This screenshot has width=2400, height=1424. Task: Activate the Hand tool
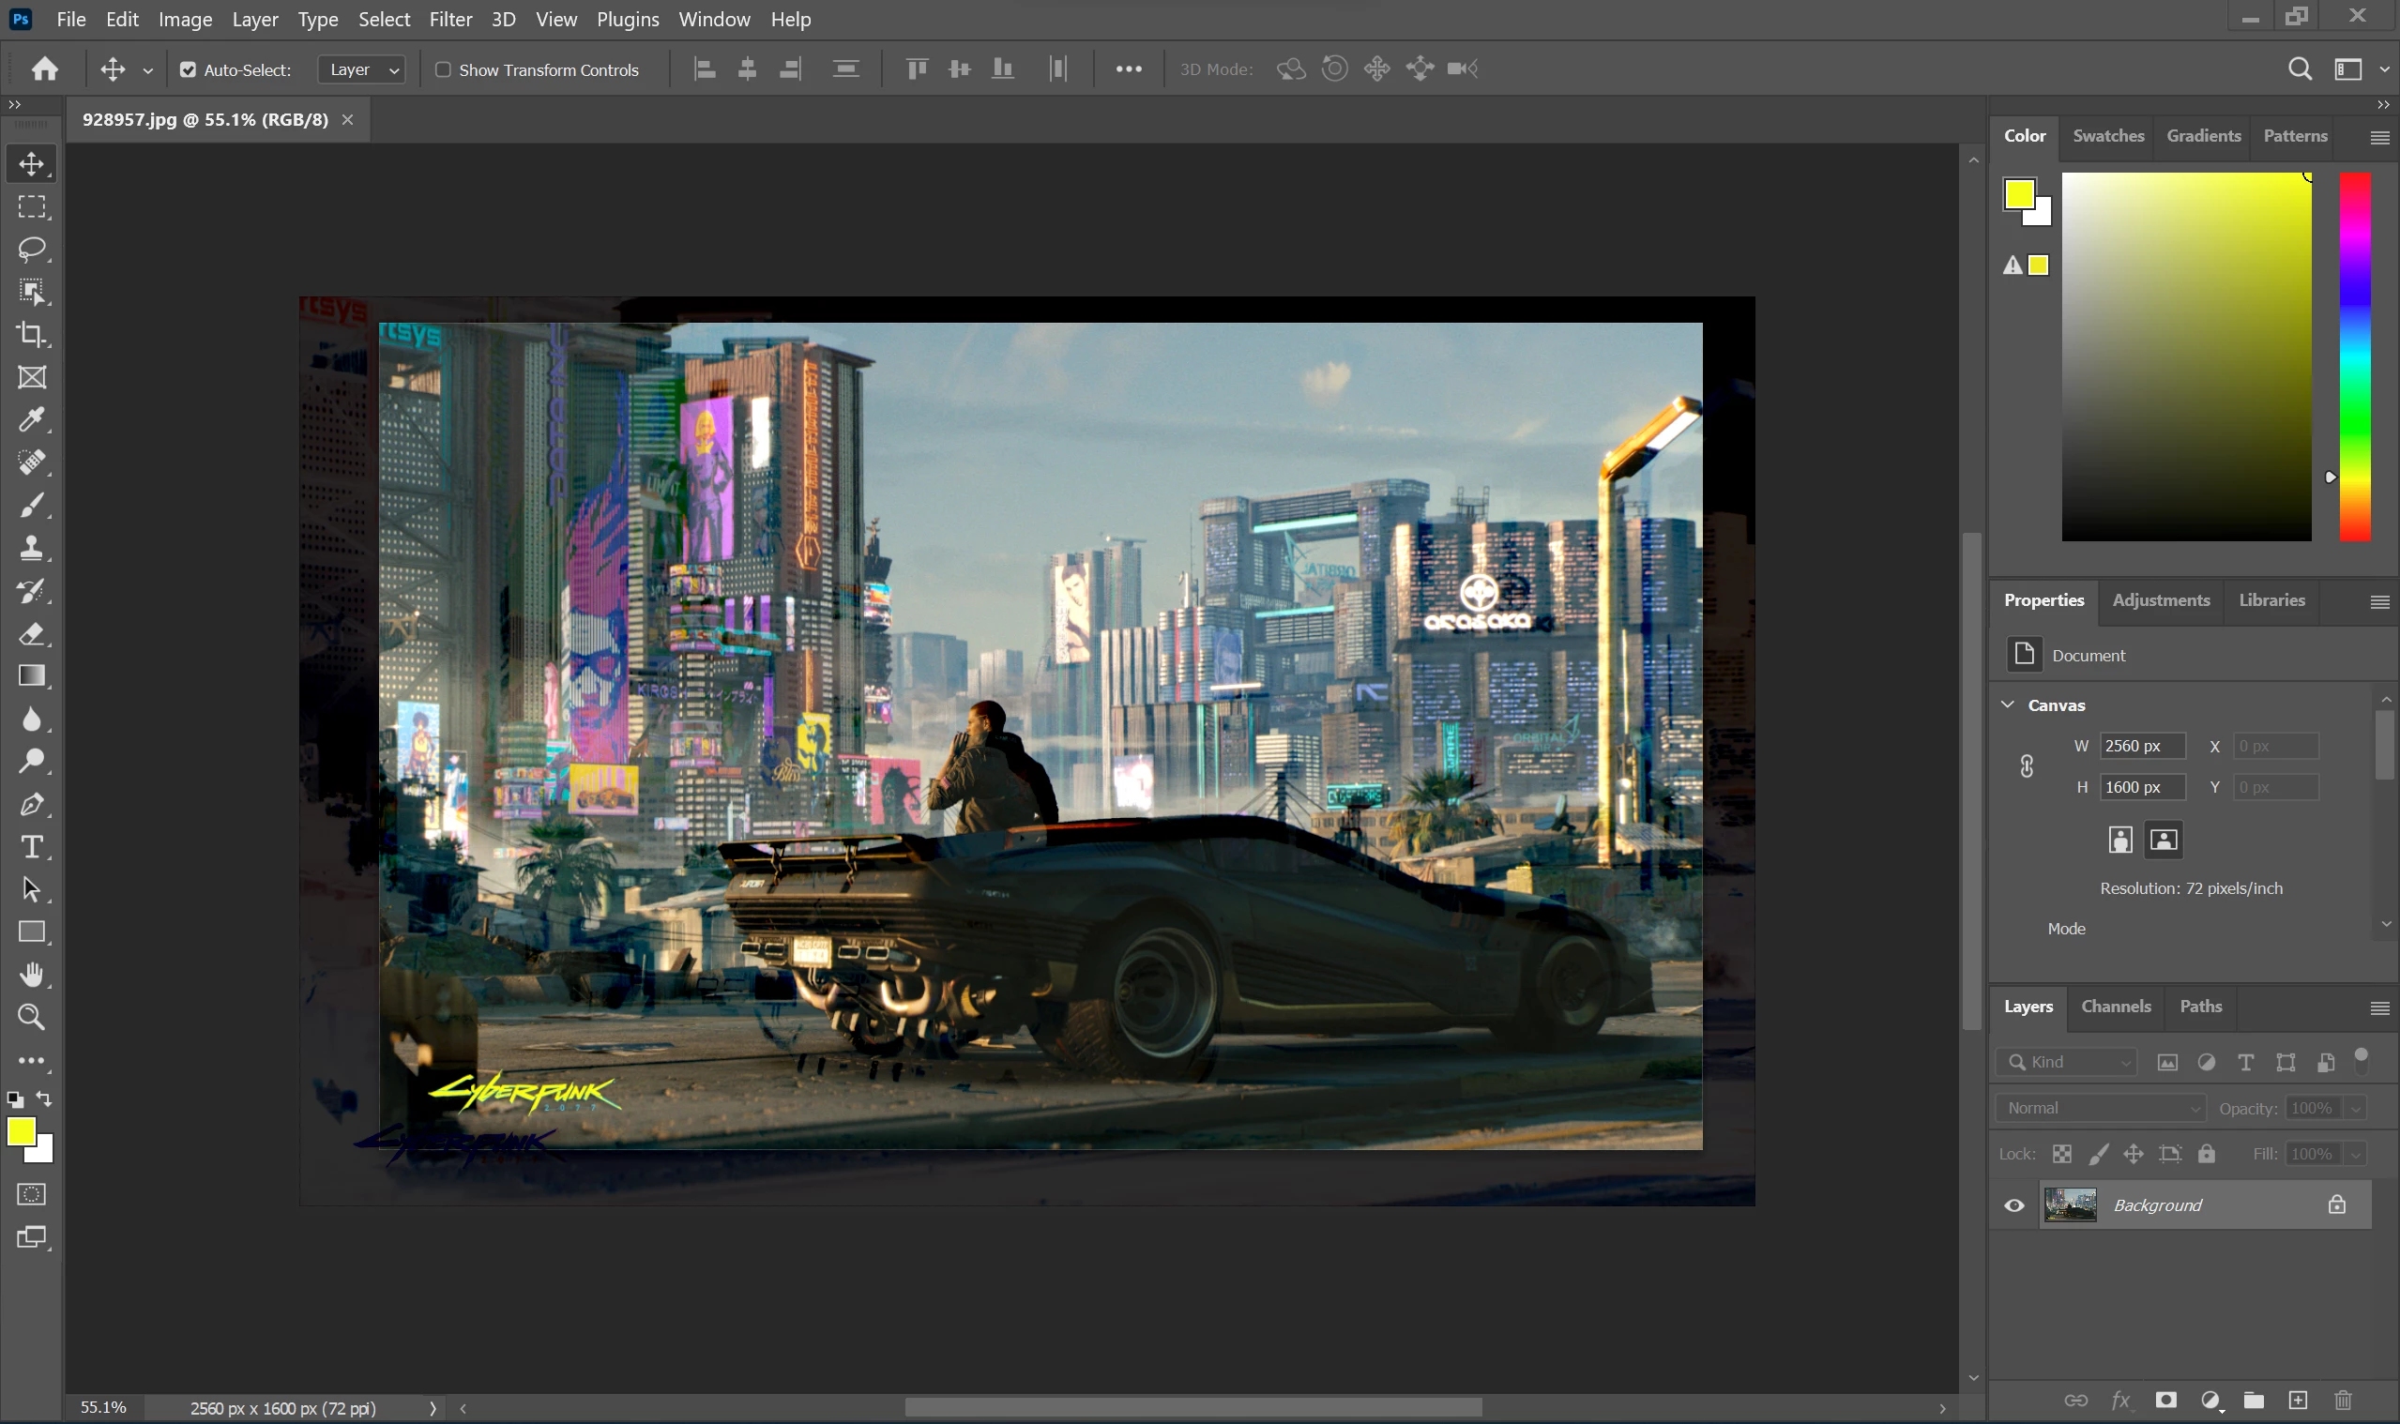[32, 975]
